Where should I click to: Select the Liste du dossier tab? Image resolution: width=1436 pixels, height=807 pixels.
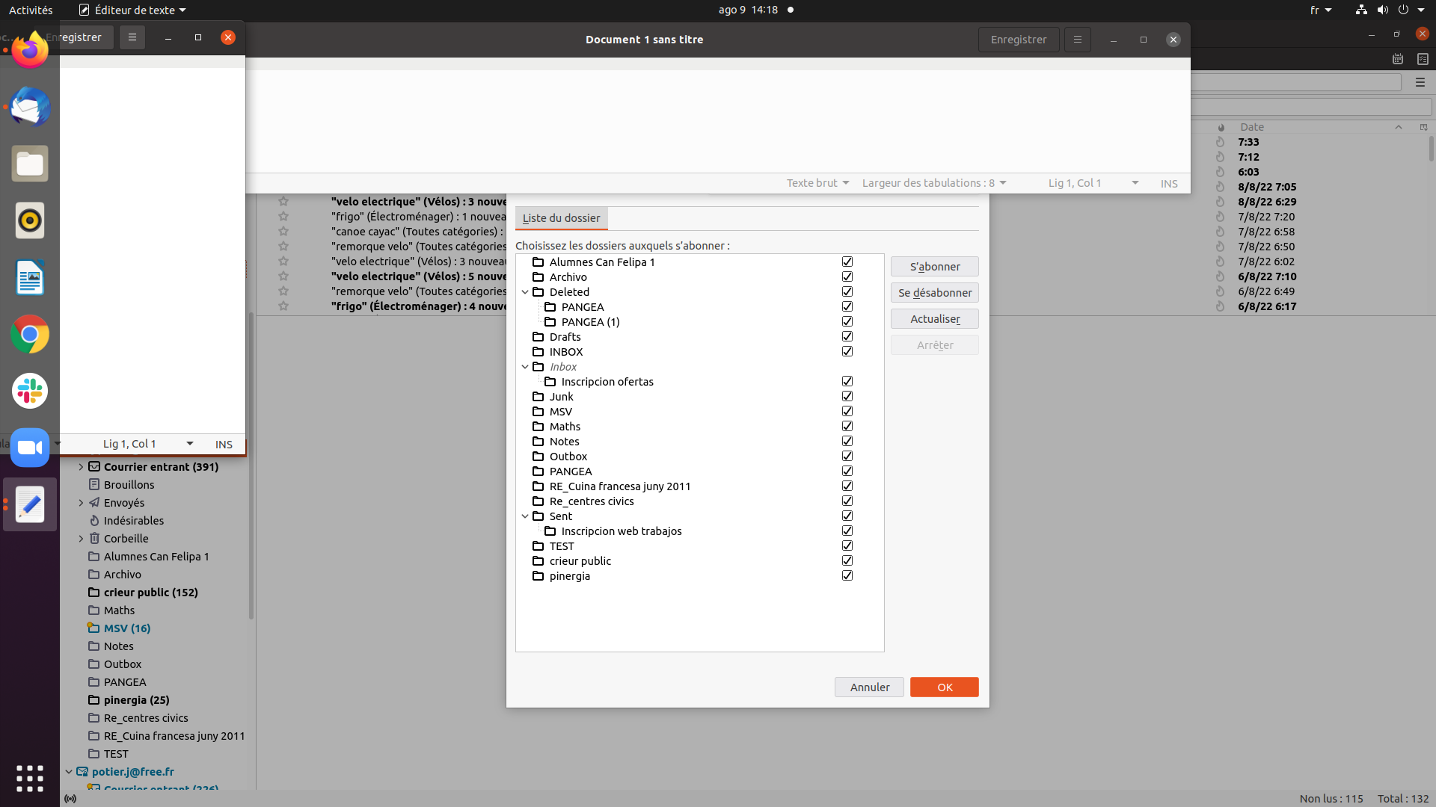coord(561,218)
